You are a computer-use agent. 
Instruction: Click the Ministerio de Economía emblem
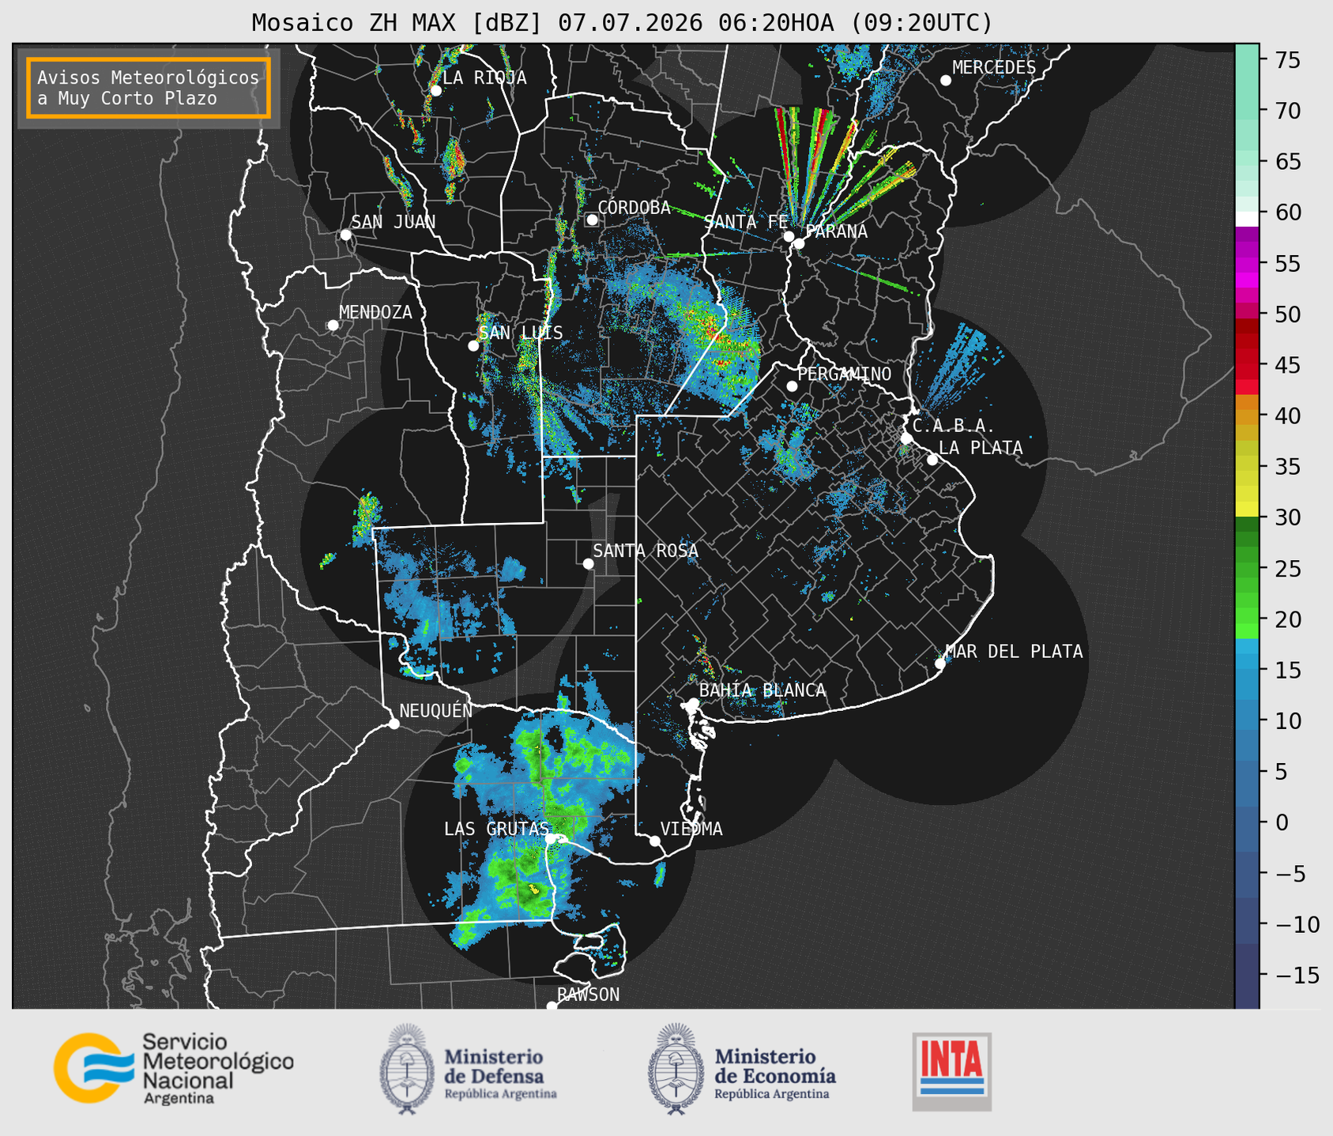[x=676, y=1069]
